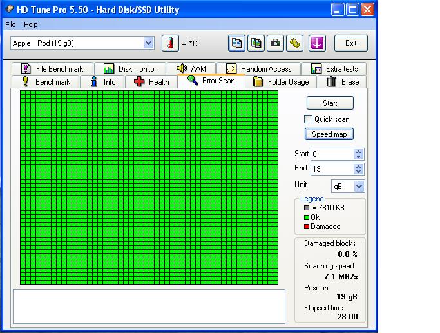Image resolution: width=440 pixels, height=333 pixels.
Task: Switch to the Benchmark tab
Action: pyautogui.click(x=46, y=82)
